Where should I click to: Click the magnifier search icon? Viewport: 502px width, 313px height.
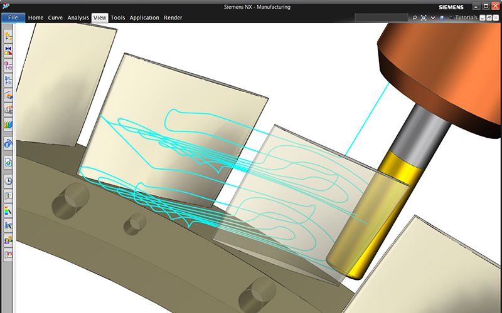coord(415,18)
